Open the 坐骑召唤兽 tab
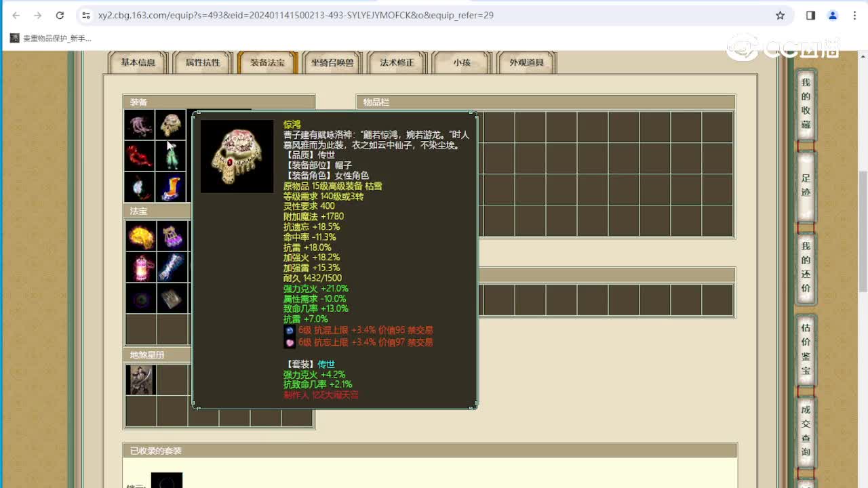Viewport: 868px width, 488px height. (x=332, y=62)
